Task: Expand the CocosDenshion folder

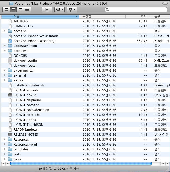Action: click(x=4, y=46)
